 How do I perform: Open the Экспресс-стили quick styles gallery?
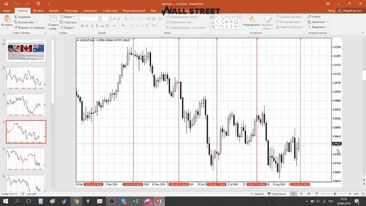[267, 22]
